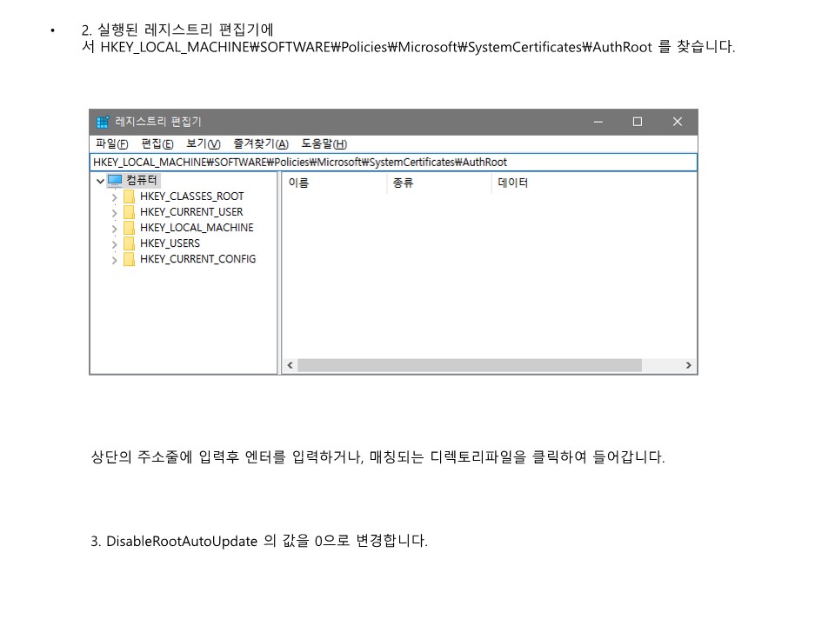Expand the HKEY_CURRENT_USER branch

115,213
